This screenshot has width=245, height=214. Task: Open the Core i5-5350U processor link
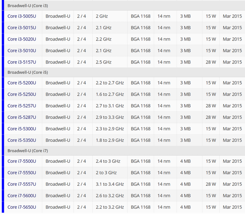click(x=22, y=140)
